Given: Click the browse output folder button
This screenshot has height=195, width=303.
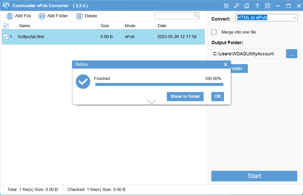Looking at the screenshot, I should tap(292, 54).
